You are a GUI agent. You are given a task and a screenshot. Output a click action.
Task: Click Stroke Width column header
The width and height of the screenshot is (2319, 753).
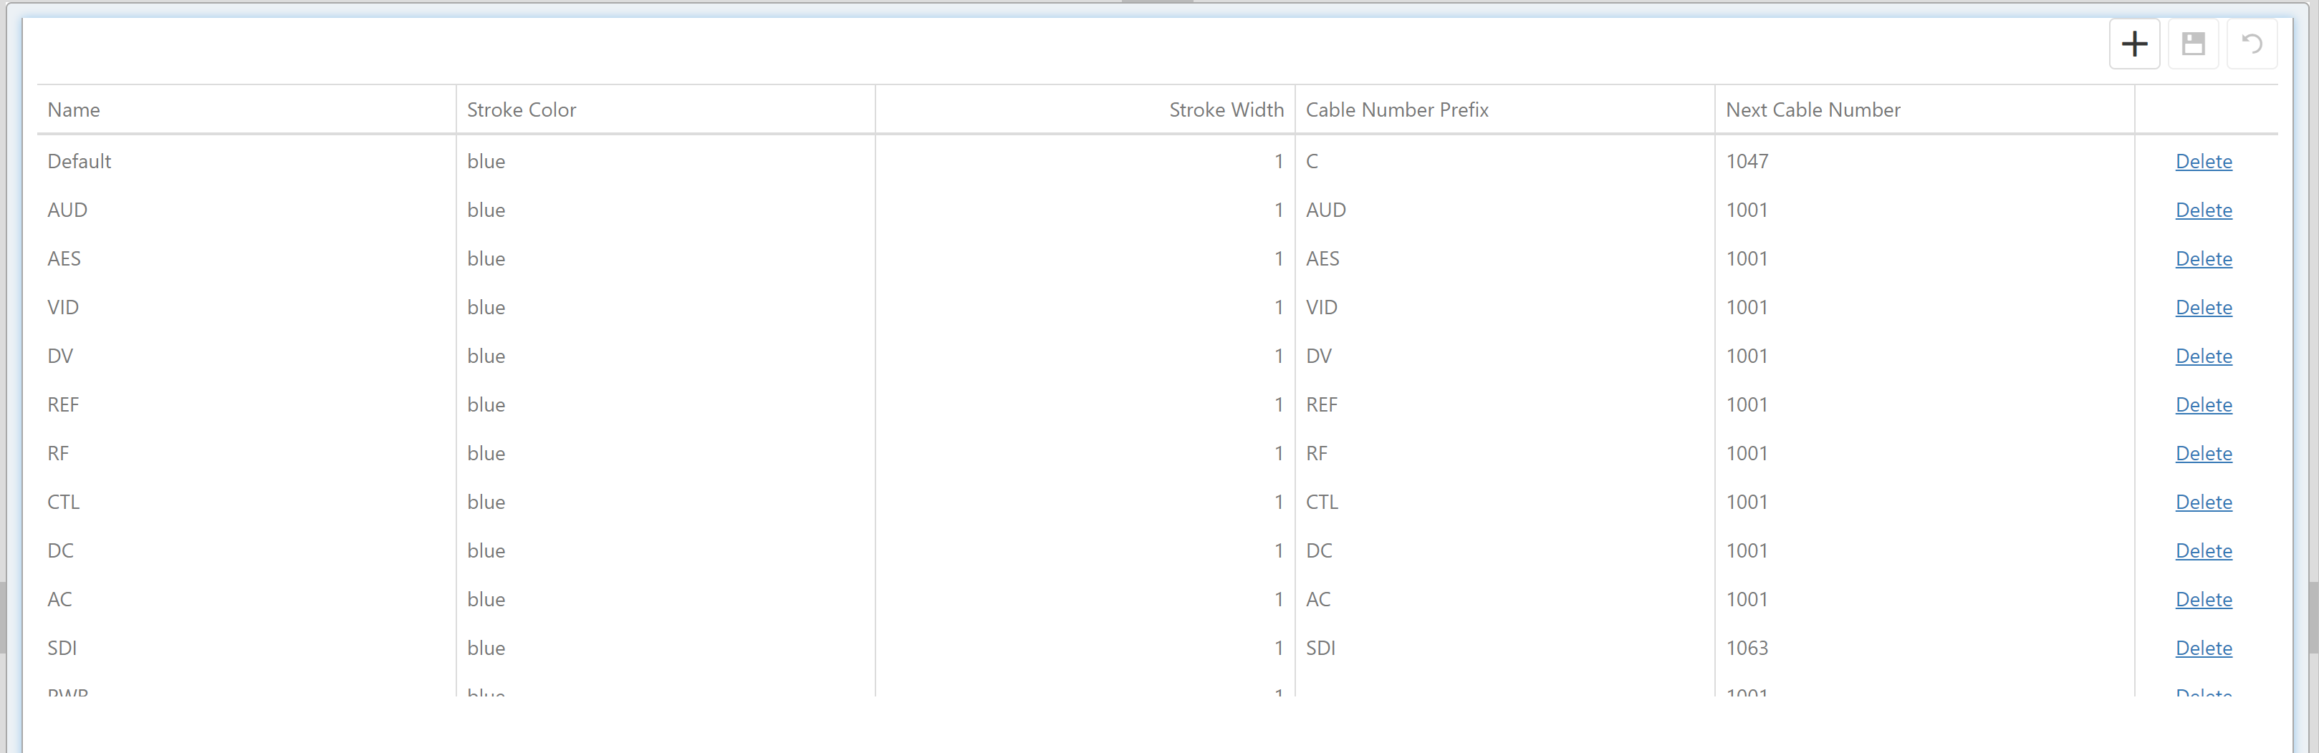1225,110
